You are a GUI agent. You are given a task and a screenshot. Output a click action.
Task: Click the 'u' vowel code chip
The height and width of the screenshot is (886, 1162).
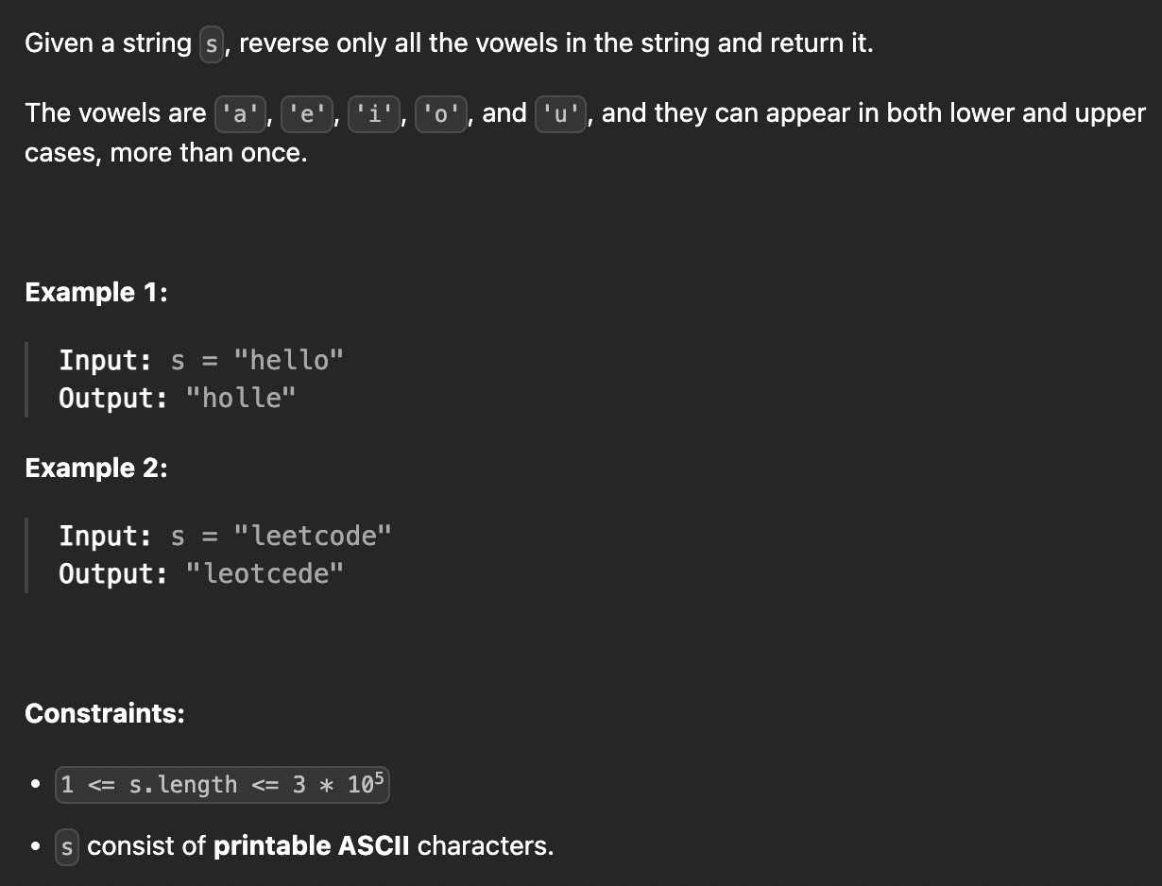pyautogui.click(x=561, y=114)
